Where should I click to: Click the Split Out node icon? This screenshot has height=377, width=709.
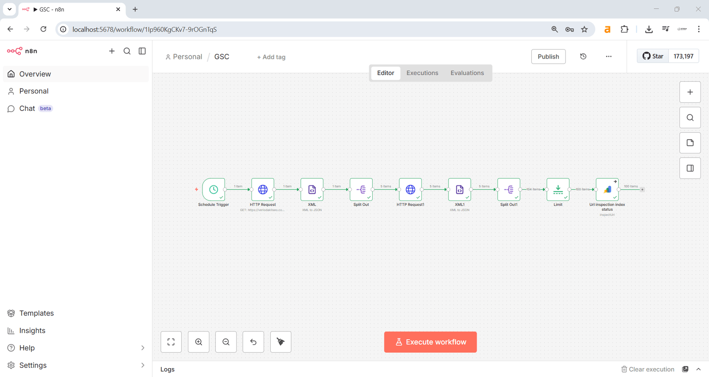pyautogui.click(x=361, y=189)
